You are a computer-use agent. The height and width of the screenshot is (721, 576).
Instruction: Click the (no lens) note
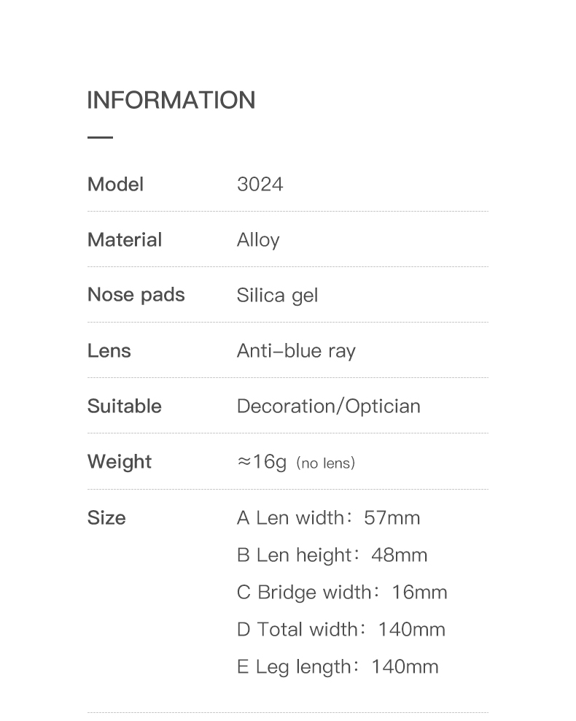point(326,463)
